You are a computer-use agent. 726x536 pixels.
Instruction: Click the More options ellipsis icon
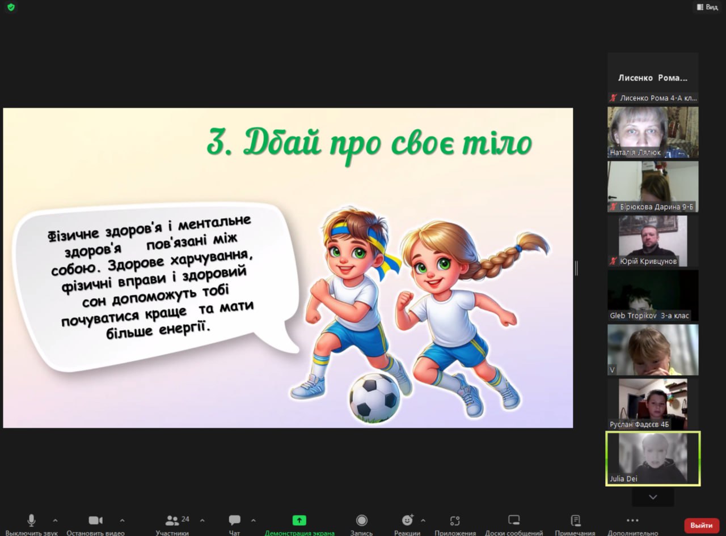coord(632,521)
